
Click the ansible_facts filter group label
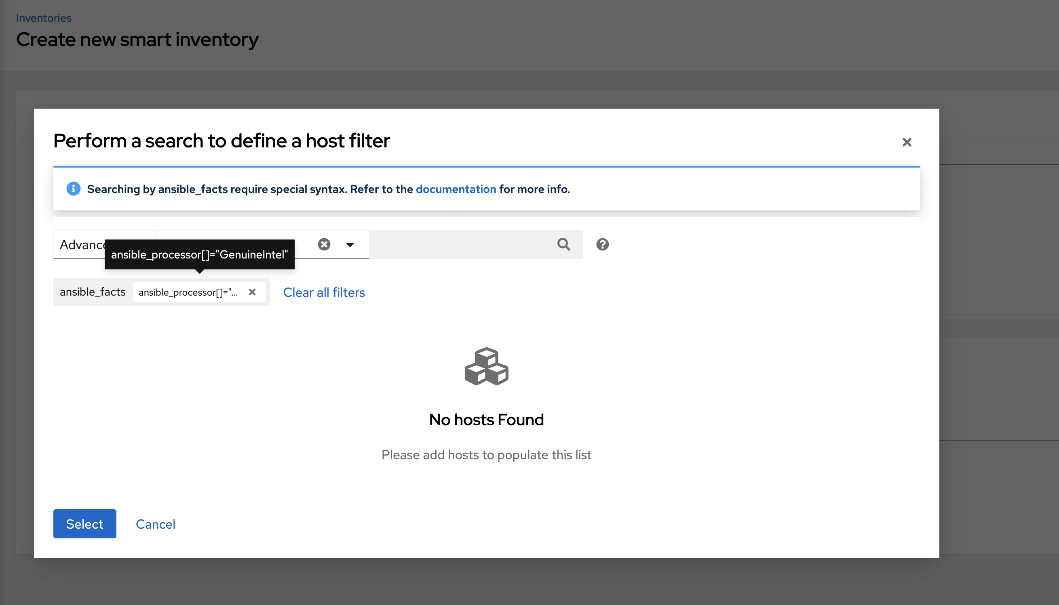coord(92,292)
